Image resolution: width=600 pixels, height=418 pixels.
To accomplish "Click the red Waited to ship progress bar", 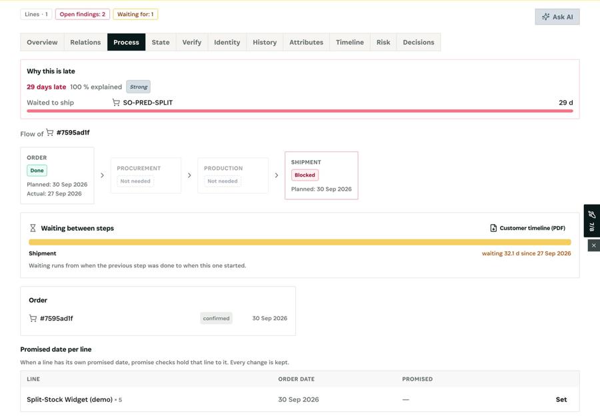I will [299, 111].
